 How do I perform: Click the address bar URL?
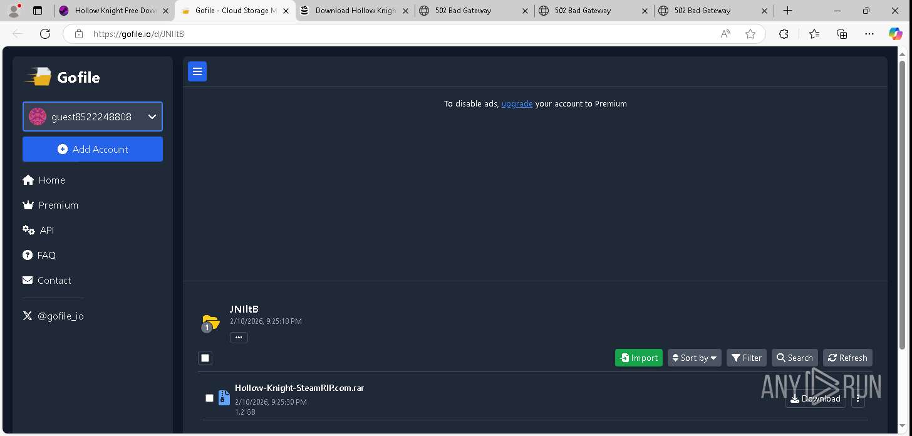coord(138,34)
